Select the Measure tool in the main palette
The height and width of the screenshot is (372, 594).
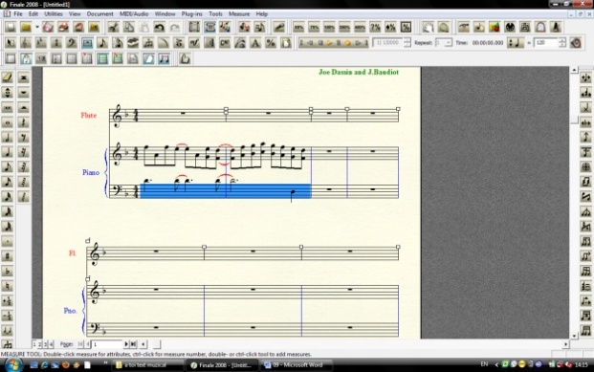pos(87,43)
